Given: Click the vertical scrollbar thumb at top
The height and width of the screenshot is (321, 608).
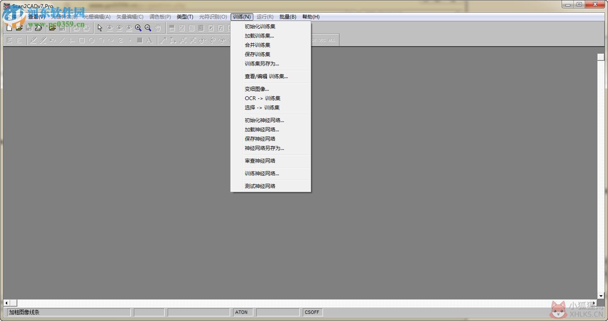Looking at the screenshot, I should tap(601, 57).
